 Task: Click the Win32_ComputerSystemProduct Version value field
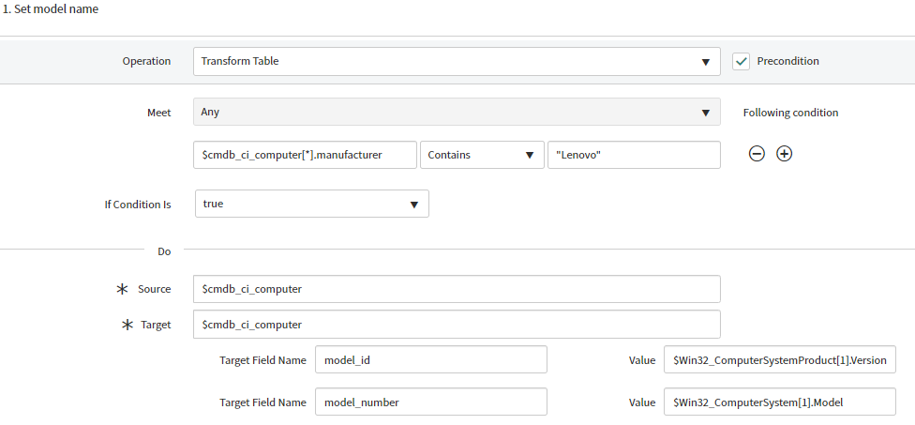780,359
